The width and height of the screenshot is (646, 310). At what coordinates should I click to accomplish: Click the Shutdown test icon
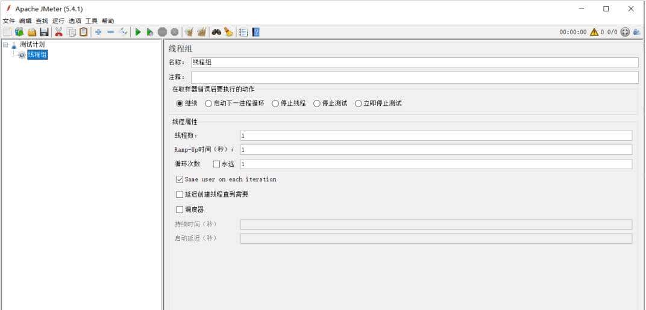[175, 32]
